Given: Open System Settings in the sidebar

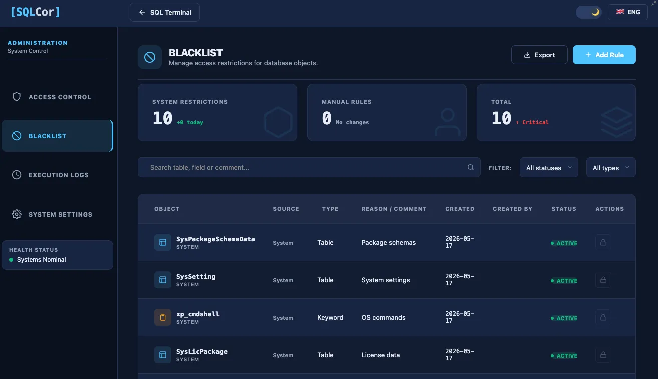Looking at the screenshot, I should point(58,214).
